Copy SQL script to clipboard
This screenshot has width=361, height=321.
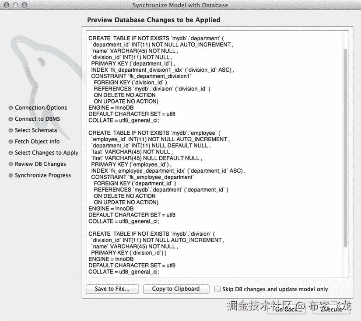tap(176, 289)
